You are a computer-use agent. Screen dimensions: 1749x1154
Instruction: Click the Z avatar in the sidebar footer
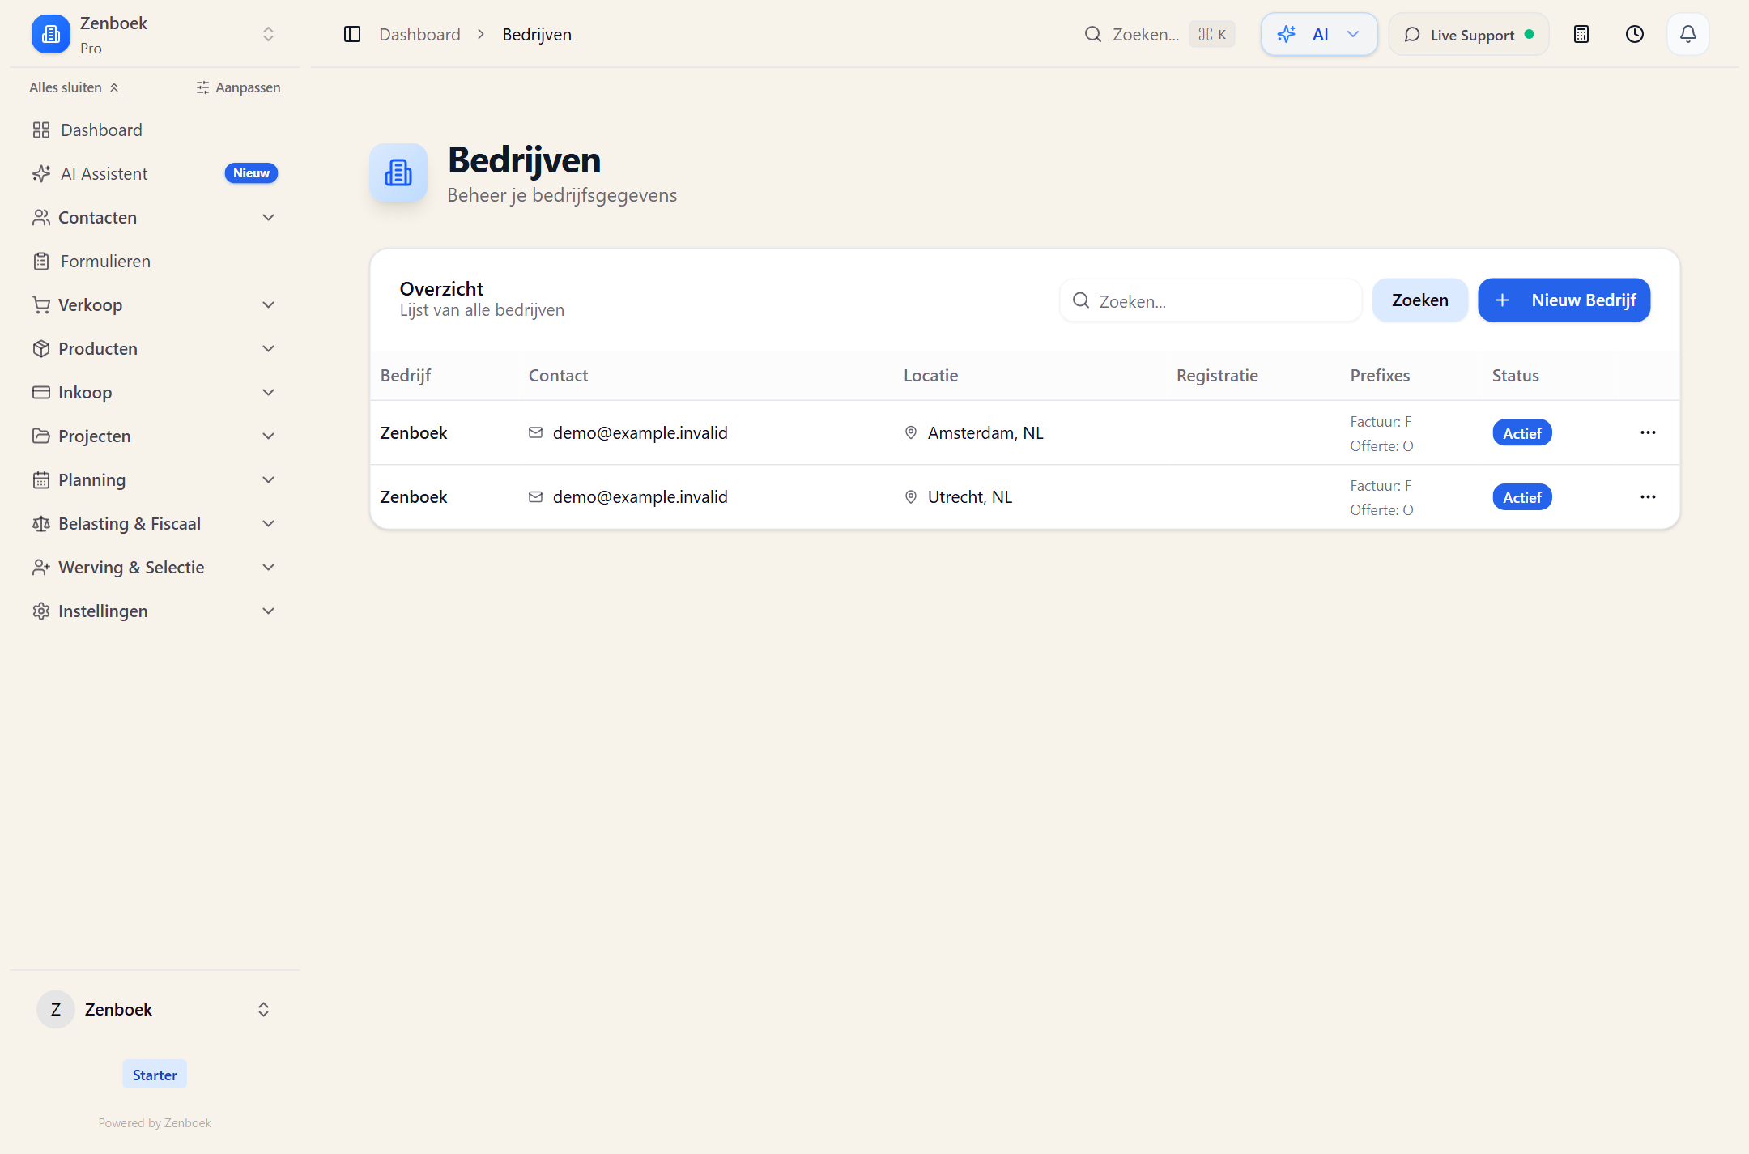point(56,1009)
